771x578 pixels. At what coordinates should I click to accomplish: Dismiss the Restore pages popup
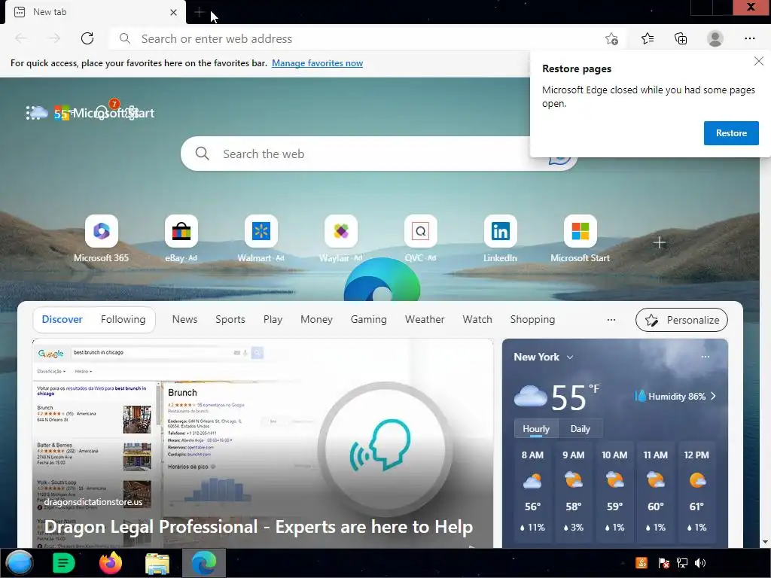pyautogui.click(x=759, y=61)
